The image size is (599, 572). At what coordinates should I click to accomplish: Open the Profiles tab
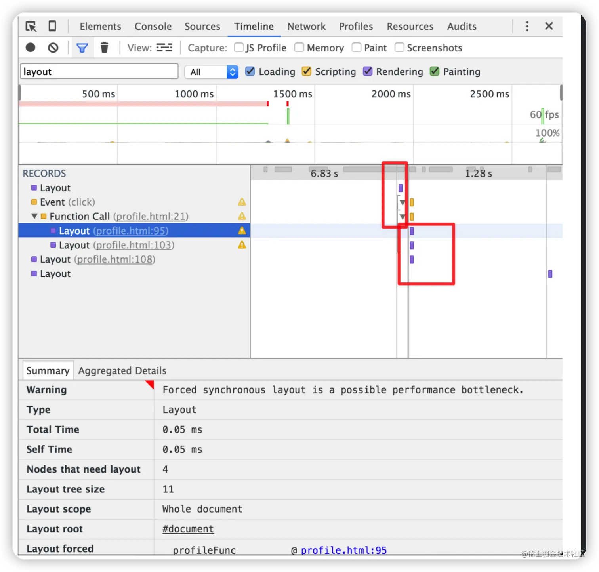[356, 26]
